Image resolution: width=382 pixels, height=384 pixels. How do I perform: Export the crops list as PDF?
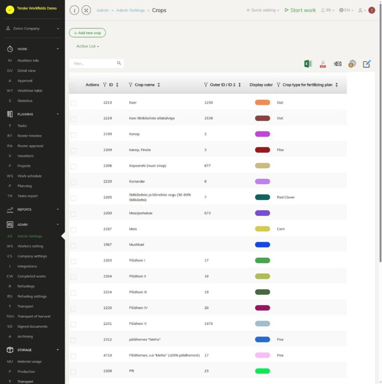(323, 64)
